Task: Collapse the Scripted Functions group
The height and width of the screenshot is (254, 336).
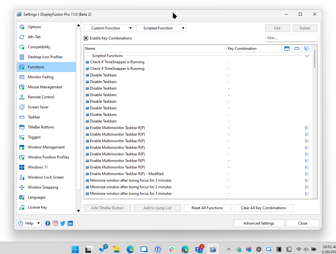Action: coord(307,56)
